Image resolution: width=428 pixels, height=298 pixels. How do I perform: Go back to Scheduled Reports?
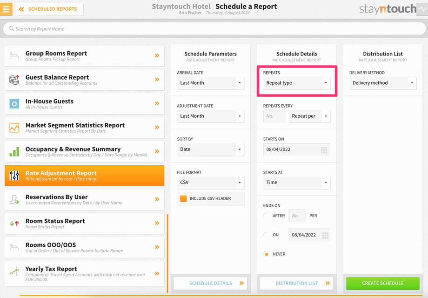(49, 9)
